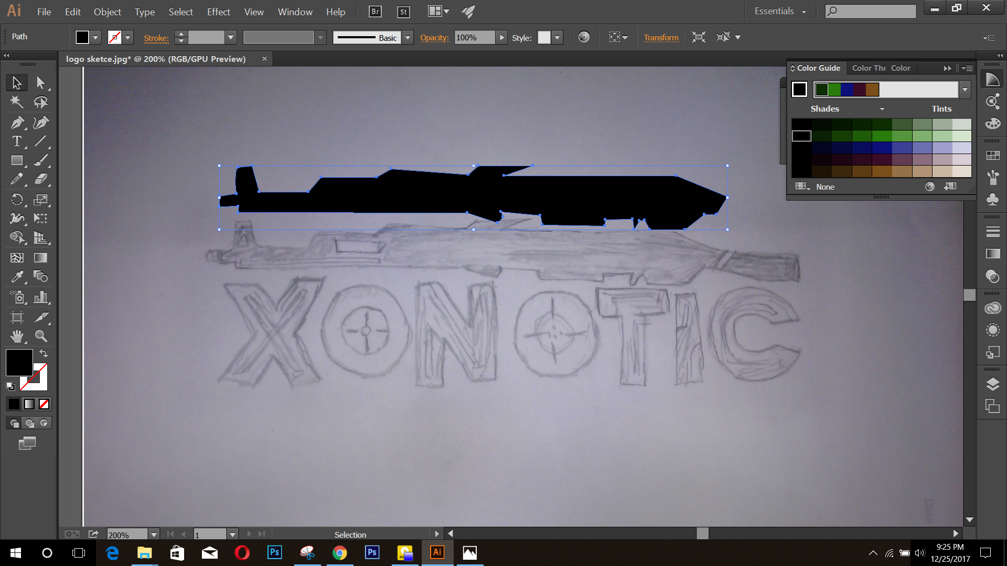Enable Draw Normal mode
Screen dimensions: 1007x566
coord(14,423)
